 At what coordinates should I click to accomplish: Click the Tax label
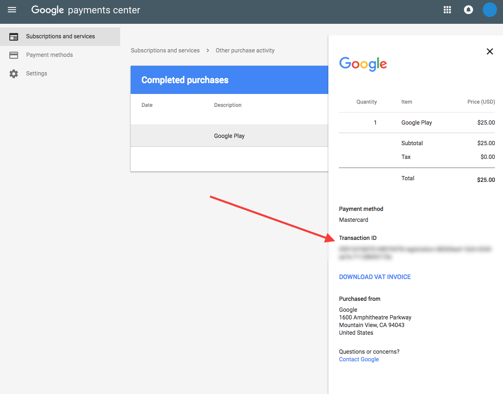coord(406,157)
